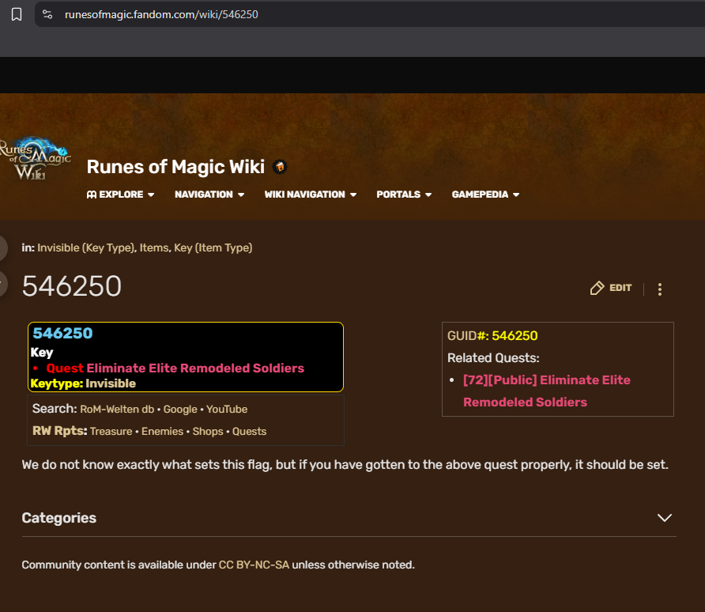Click the pencil Edit icon

pos(598,289)
